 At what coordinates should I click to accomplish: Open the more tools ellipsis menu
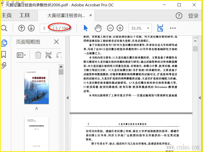pos(173,28)
